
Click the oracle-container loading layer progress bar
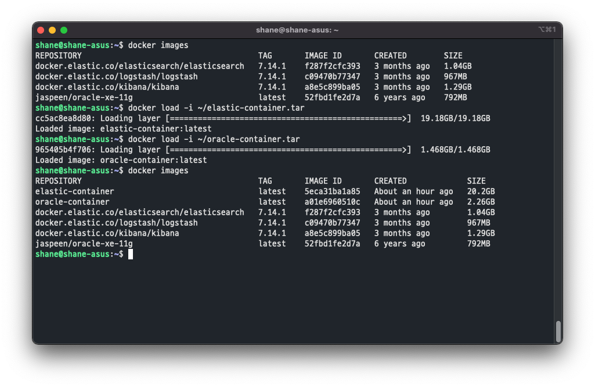(x=289, y=150)
